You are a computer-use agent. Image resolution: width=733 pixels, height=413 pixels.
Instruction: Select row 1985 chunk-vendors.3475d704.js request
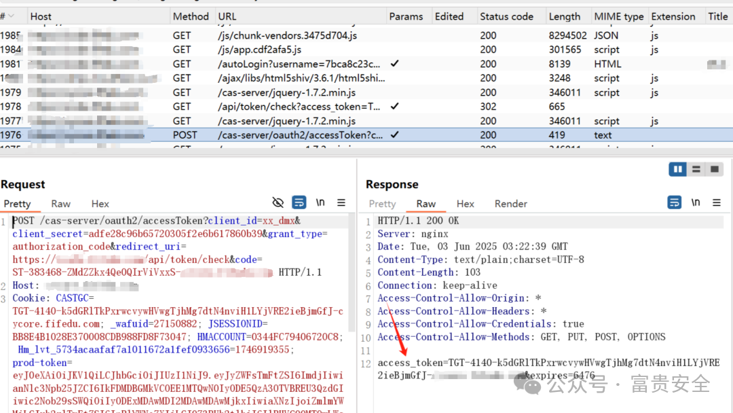(366, 35)
